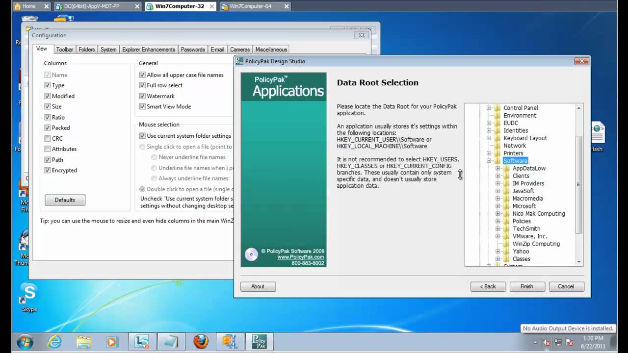Open the www.PolicyPak.com link

point(301,257)
